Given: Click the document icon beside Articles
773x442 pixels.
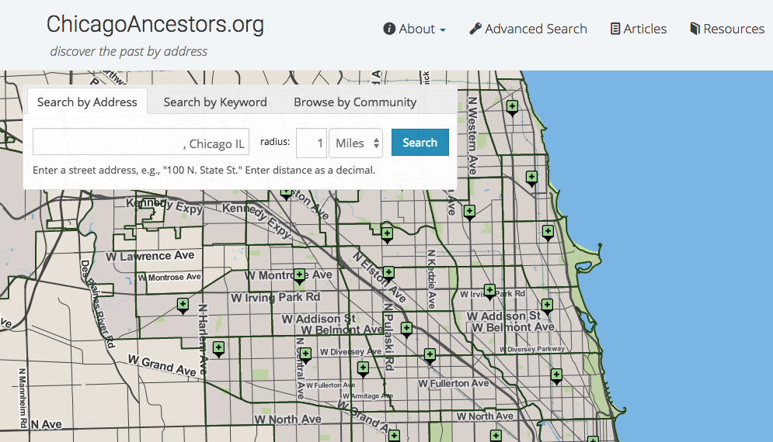Looking at the screenshot, I should click(x=615, y=29).
